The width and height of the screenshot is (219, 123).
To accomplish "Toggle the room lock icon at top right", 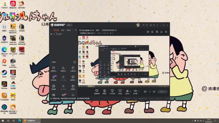I will click(x=152, y=32).
